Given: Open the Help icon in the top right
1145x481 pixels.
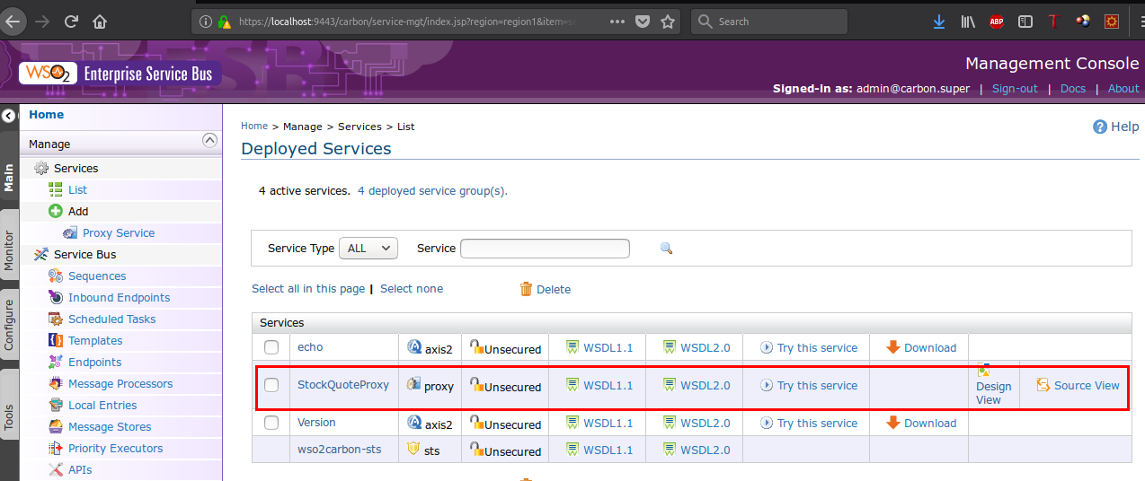Looking at the screenshot, I should coord(1099,127).
